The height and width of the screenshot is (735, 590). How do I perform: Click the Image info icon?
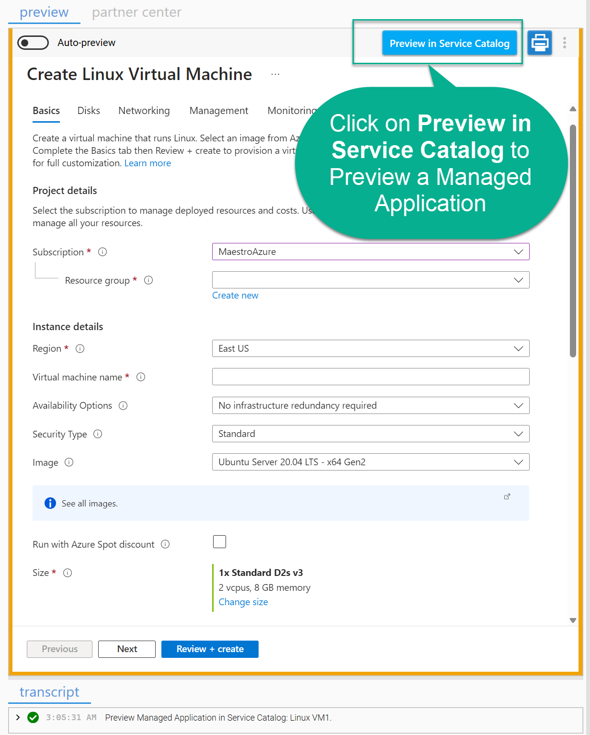(69, 462)
